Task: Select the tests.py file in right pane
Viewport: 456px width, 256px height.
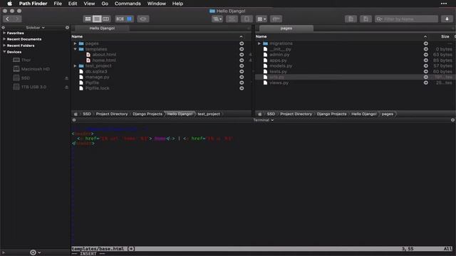Action: [278, 71]
